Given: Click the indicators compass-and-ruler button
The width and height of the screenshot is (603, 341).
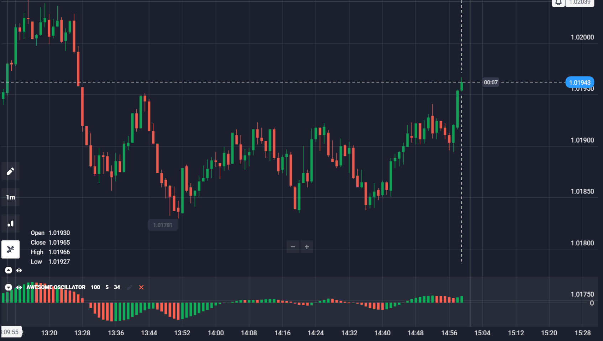Looking at the screenshot, I should 10,249.
